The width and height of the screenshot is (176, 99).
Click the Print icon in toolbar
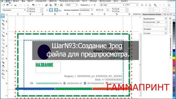pos(15,5)
